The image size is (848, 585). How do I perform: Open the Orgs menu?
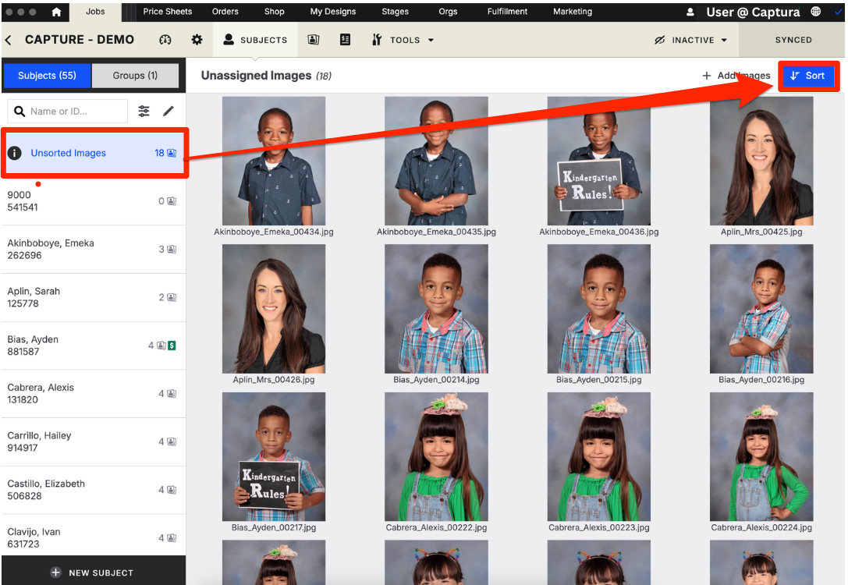coord(448,12)
